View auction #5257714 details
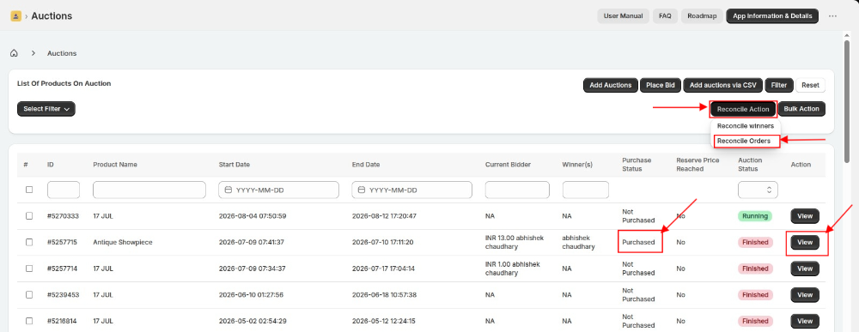Screen dimensions: 859x332 (805, 269)
